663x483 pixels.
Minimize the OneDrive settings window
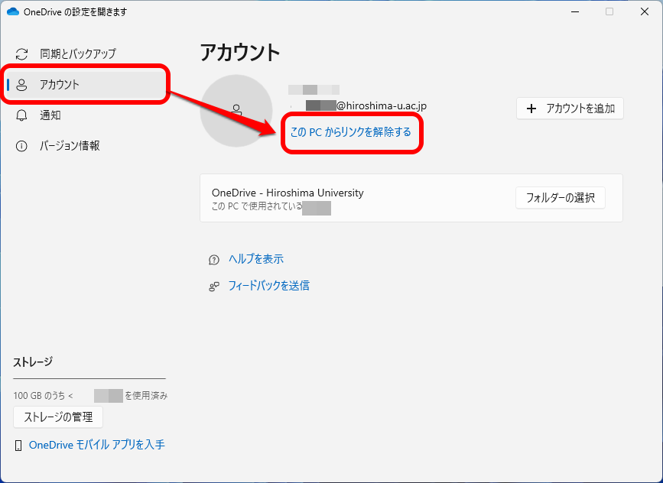(x=574, y=11)
